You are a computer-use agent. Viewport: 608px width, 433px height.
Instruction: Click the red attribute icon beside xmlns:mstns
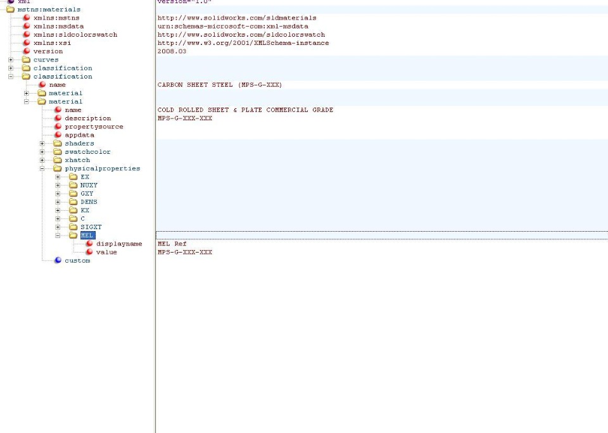[x=27, y=18]
